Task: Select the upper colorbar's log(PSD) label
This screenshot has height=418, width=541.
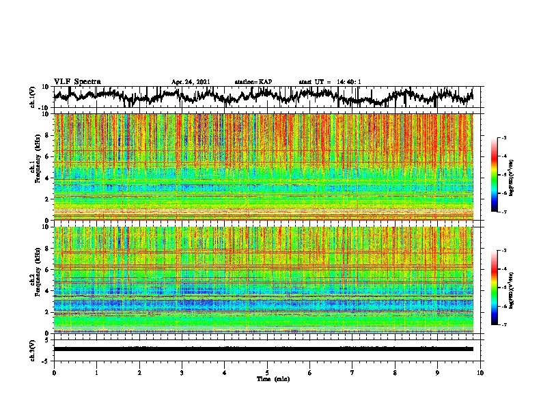Action: 512,178
